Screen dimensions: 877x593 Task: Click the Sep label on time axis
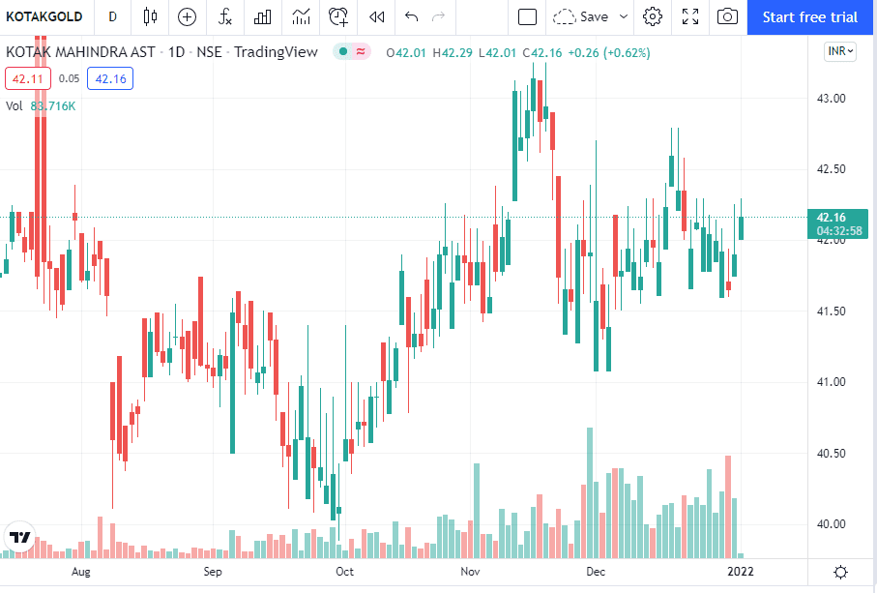tap(213, 572)
